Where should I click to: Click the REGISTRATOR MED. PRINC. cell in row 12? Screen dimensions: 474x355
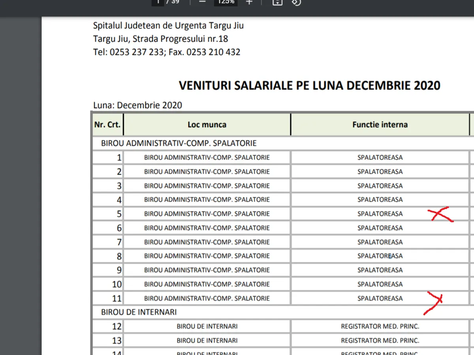(380, 327)
